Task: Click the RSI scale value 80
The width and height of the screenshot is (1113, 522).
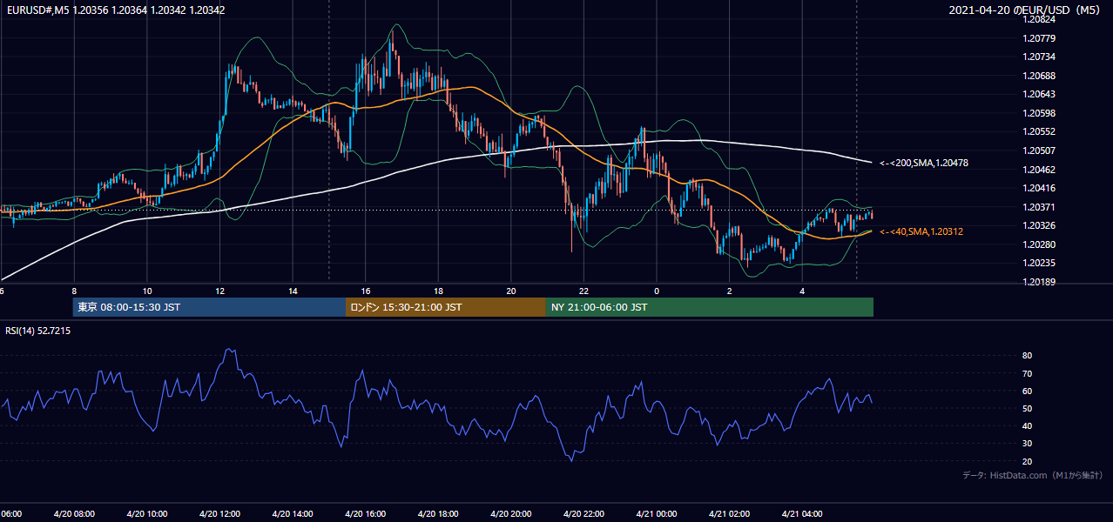Action: (1027, 356)
